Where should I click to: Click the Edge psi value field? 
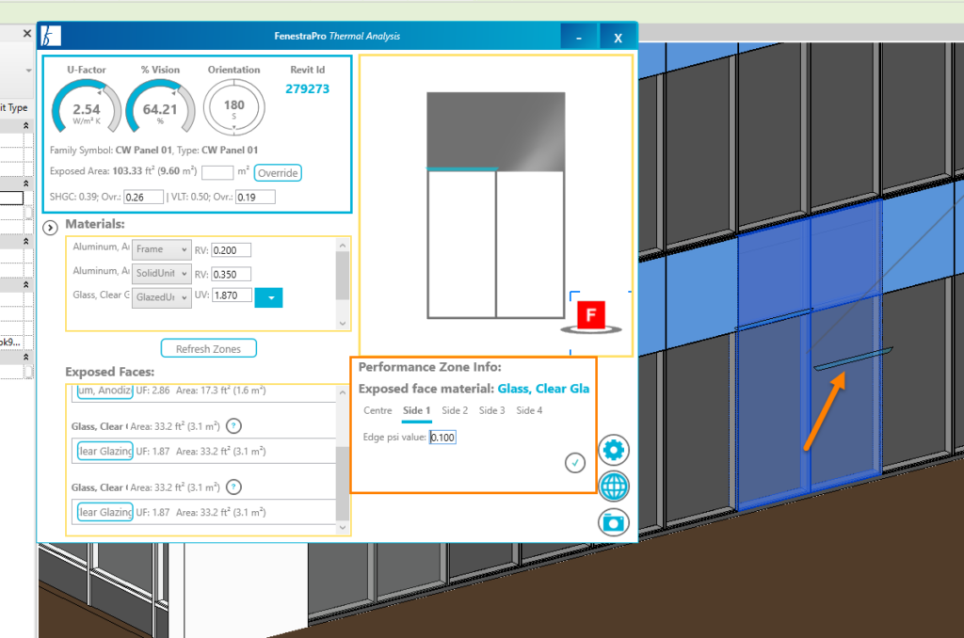(x=442, y=437)
